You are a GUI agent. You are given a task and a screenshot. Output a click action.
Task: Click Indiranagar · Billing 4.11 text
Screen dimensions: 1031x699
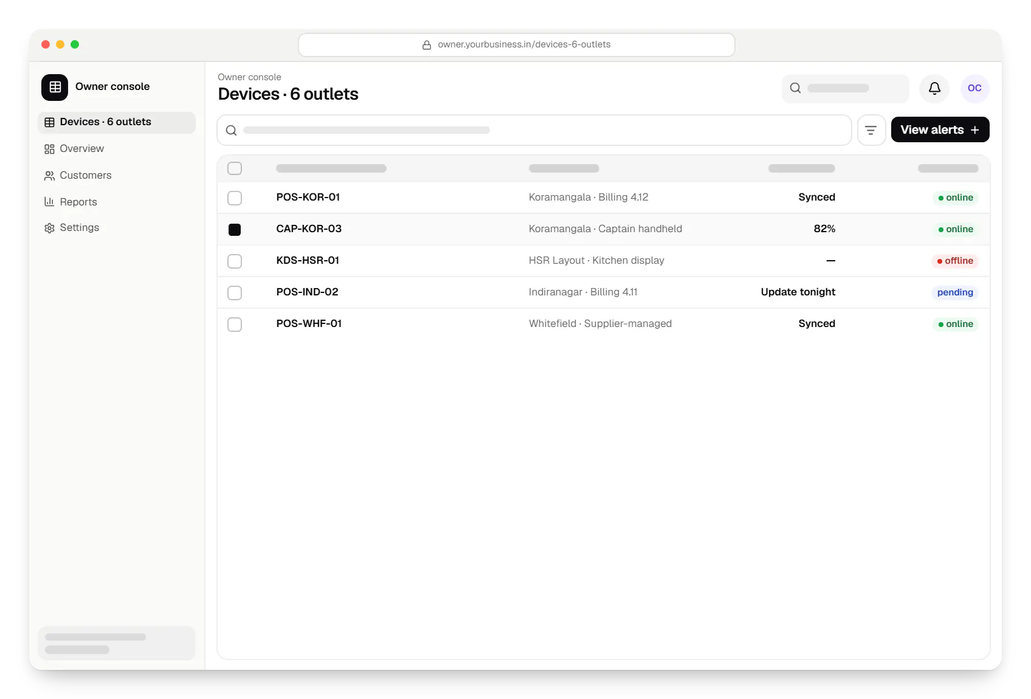click(x=583, y=292)
